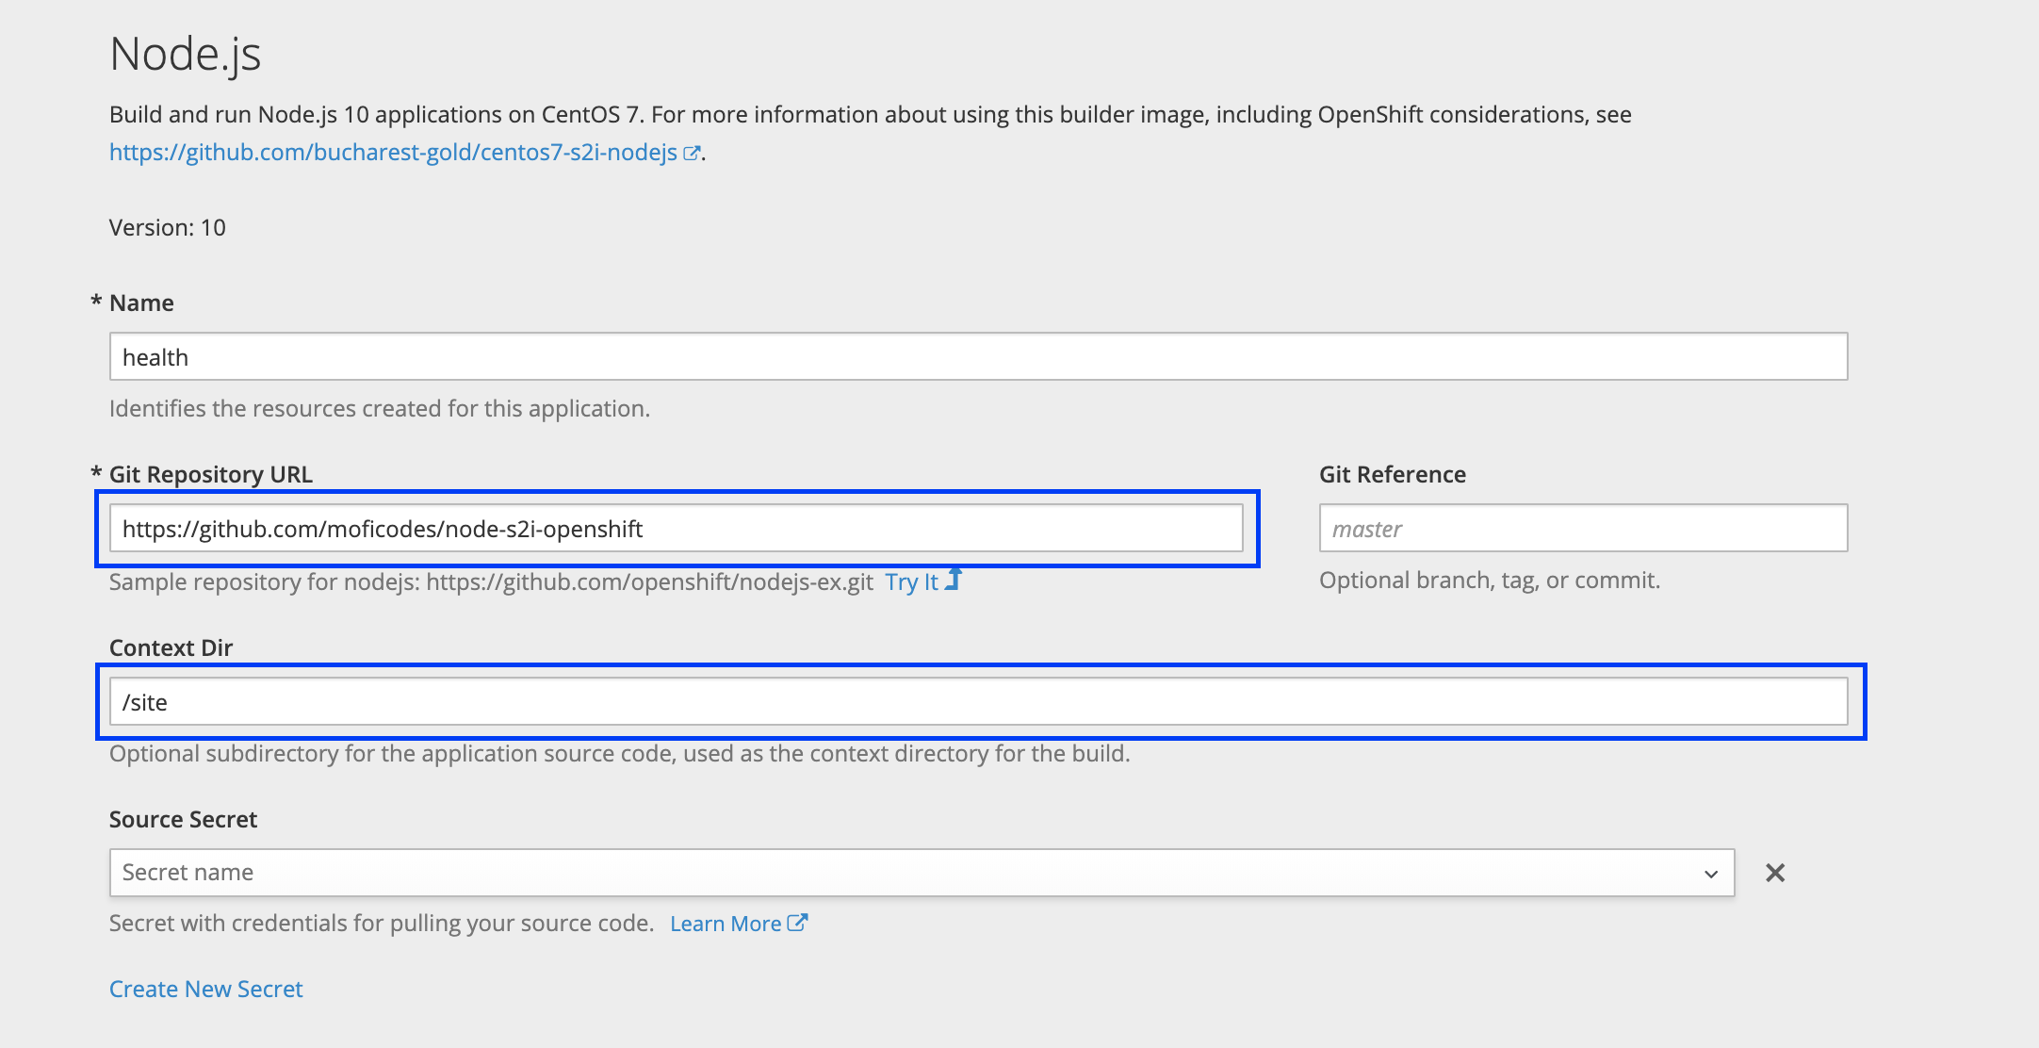Screen dimensions: 2039x1048
Task: Click the Try It sample link
Action: (x=911, y=581)
